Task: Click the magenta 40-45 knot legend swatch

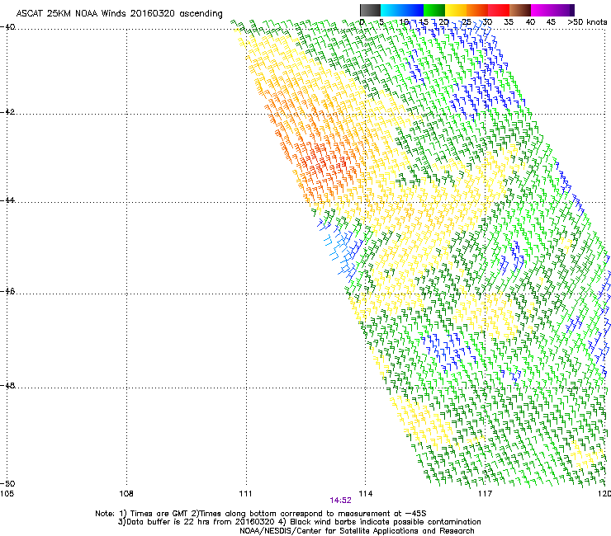Action: [x=542, y=10]
